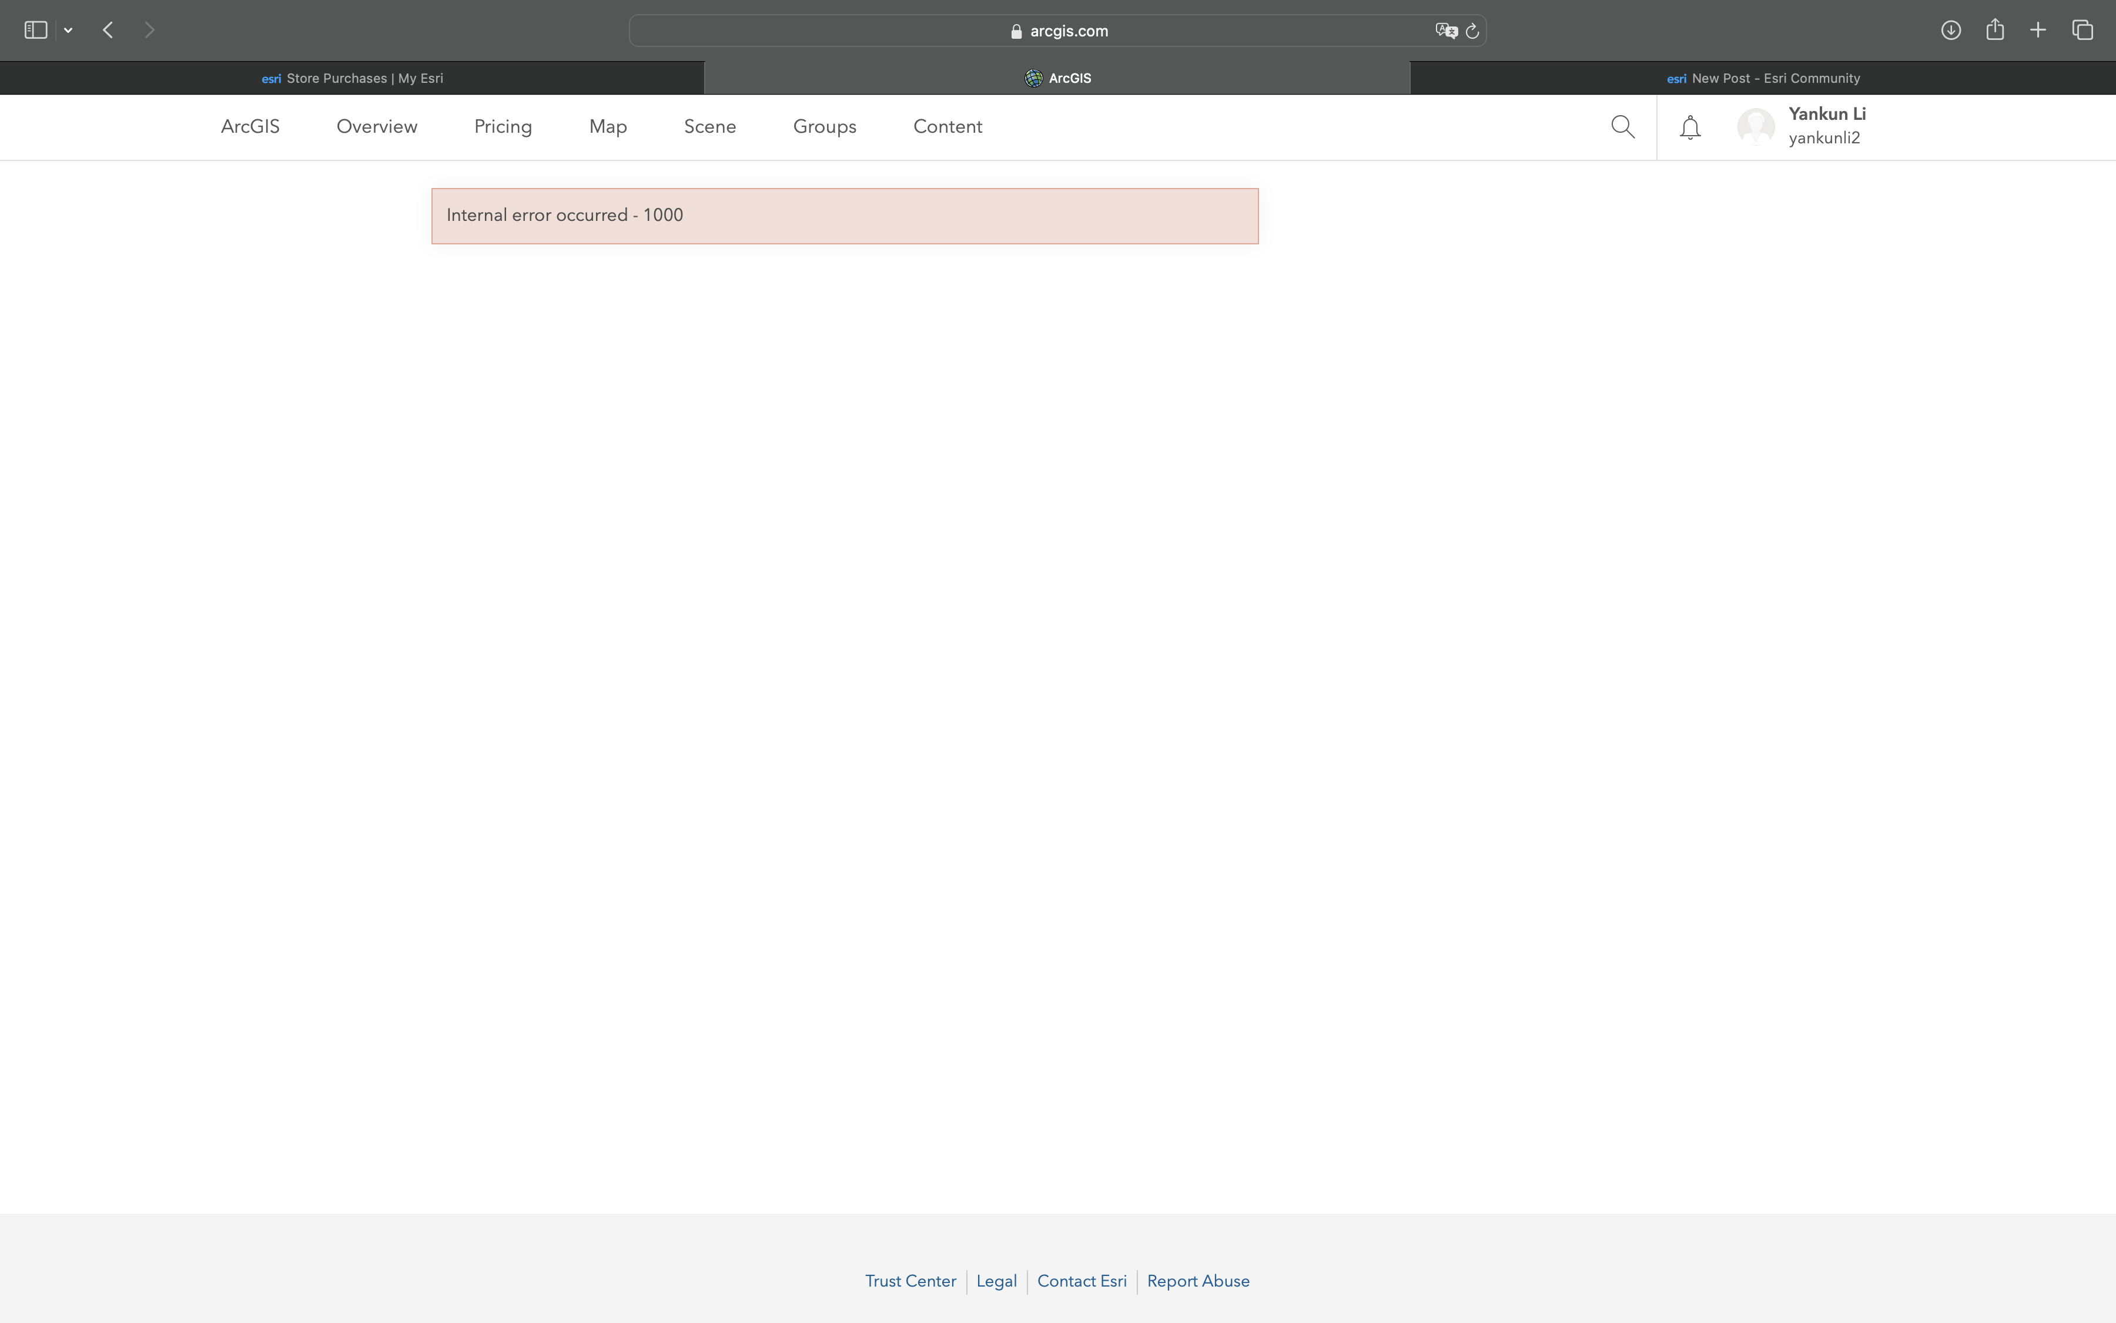The width and height of the screenshot is (2116, 1323).
Task: Switch to Store Purchases My Esri tab
Action: [352, 78]
